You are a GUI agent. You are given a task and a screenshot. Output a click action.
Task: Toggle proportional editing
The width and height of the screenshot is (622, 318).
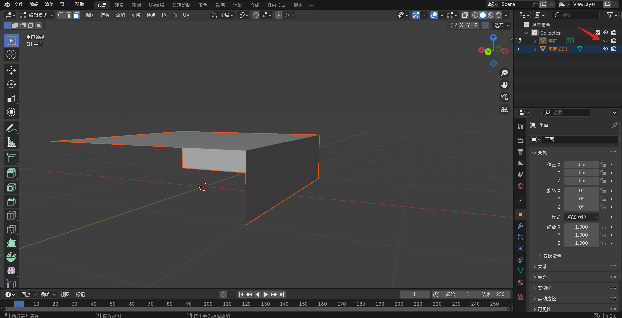click(x=279, y=15)
